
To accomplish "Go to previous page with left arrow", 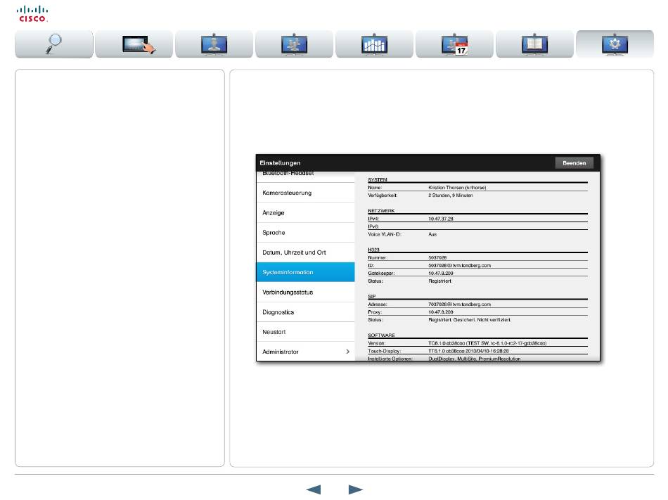I will 314,489.
